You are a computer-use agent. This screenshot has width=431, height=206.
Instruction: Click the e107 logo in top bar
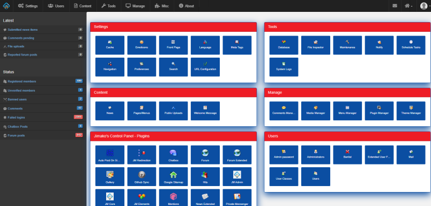(x=6, y=6)
